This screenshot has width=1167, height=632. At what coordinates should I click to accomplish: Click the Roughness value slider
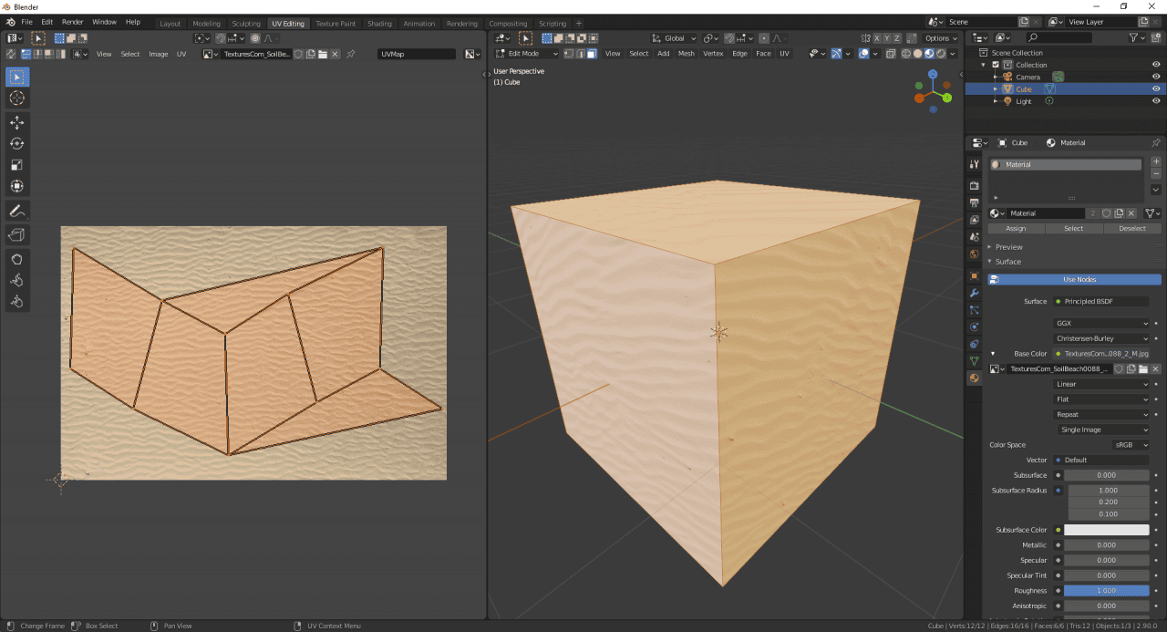[x=1106, y=590]
